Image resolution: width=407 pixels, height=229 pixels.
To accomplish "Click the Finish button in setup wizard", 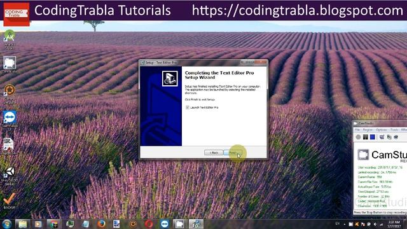I will [x=233, y=153].
